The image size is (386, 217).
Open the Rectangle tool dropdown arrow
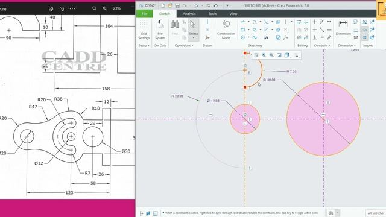tap(248, 30)
